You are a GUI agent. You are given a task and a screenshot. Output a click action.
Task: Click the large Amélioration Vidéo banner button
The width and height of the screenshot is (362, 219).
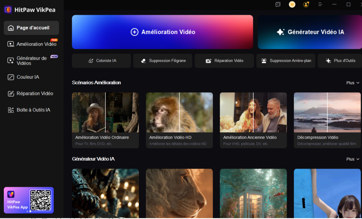click(163, 32)
